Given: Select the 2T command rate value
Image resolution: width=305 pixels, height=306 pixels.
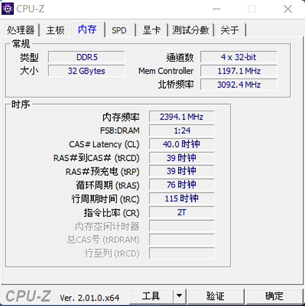Looking at the screenshot, I should click(182, 212).
